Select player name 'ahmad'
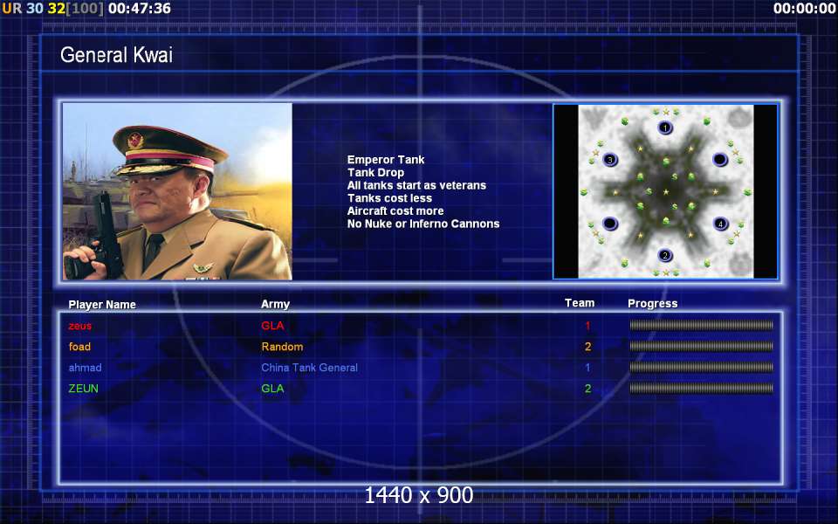Image resolution: width=838 pixels, height=524 pixels. (85, 368)
